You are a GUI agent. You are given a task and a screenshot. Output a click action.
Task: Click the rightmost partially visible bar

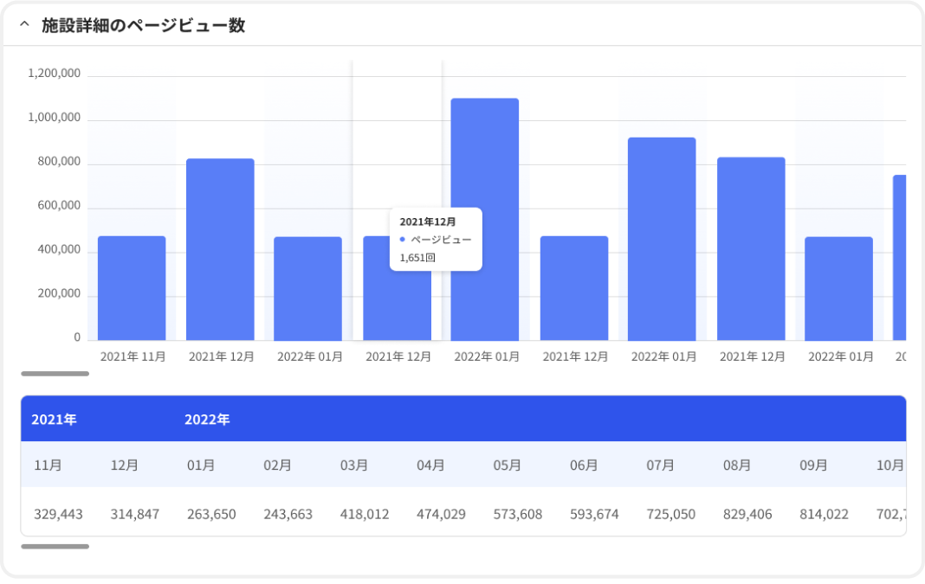click(901, 255)
